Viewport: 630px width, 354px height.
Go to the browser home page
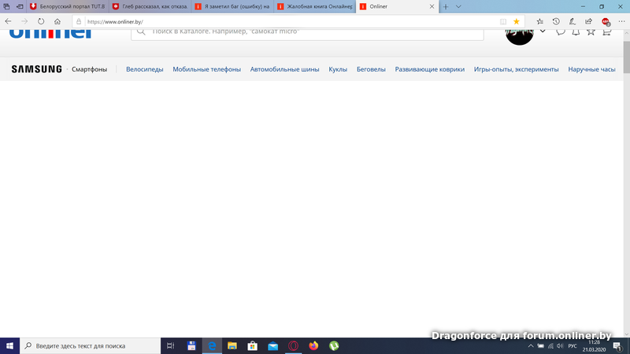point(57,21)
